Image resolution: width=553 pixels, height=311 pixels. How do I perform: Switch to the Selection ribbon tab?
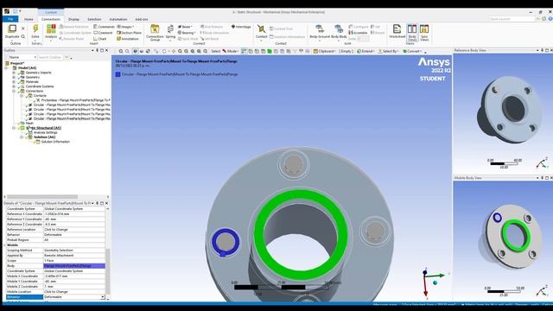94,19
